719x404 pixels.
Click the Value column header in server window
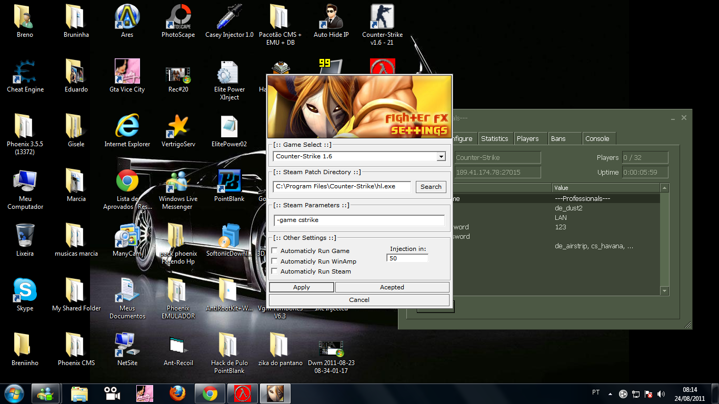606,188
